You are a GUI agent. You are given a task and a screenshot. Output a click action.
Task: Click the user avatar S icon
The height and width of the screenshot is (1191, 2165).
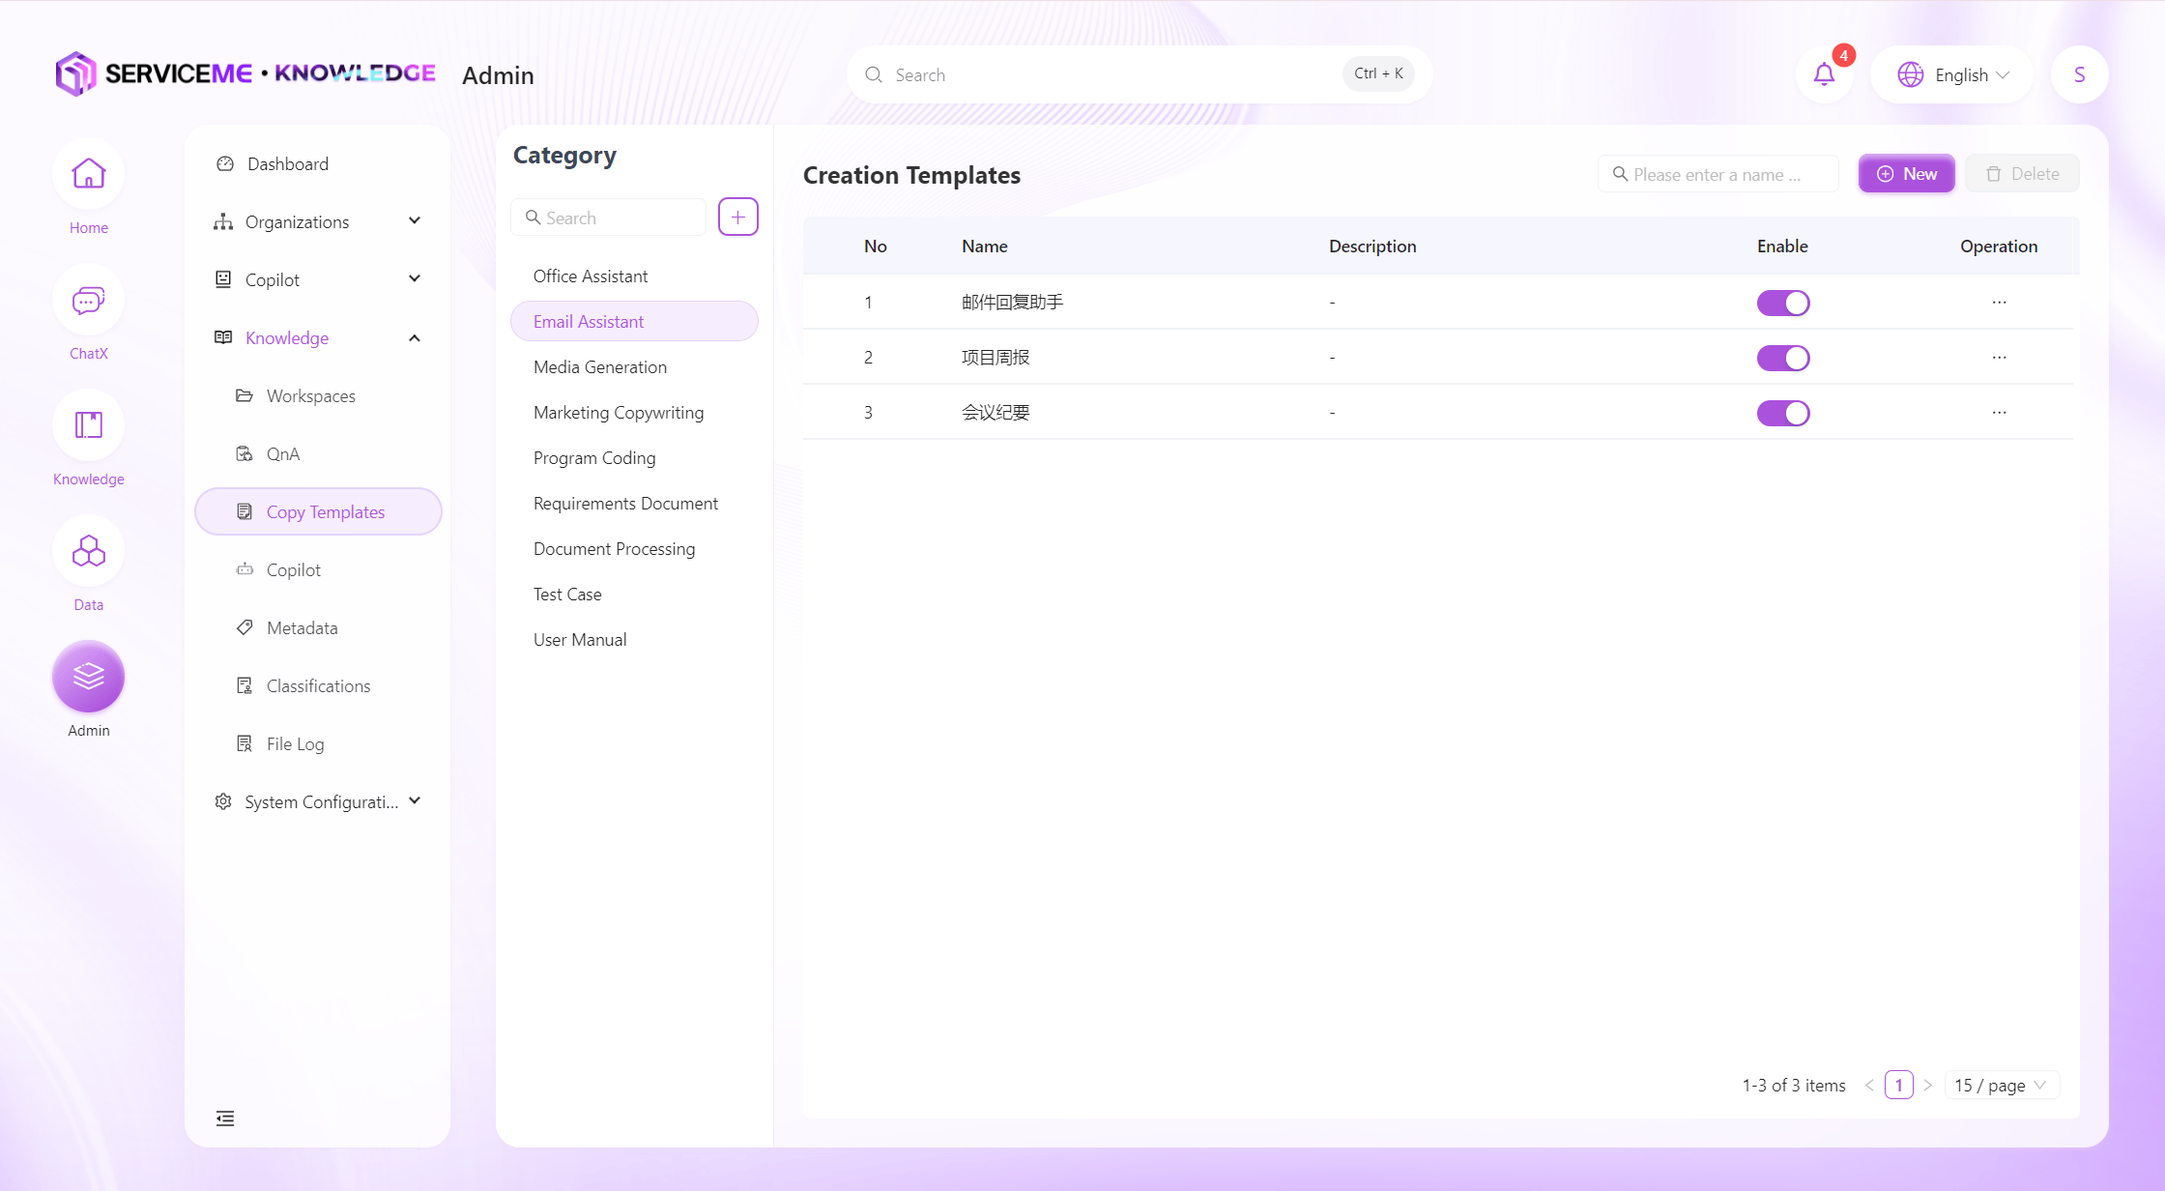pos(2079,74)
